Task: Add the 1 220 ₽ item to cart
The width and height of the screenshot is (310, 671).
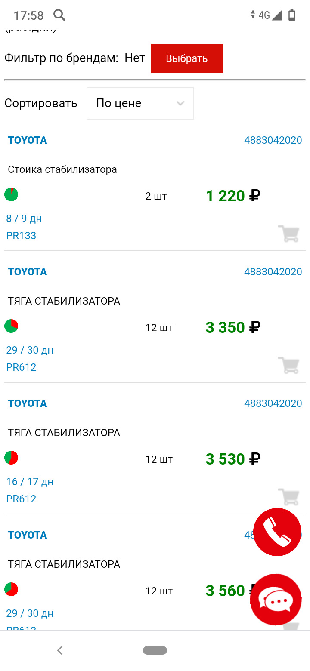Action: click(x=288, y=234)
